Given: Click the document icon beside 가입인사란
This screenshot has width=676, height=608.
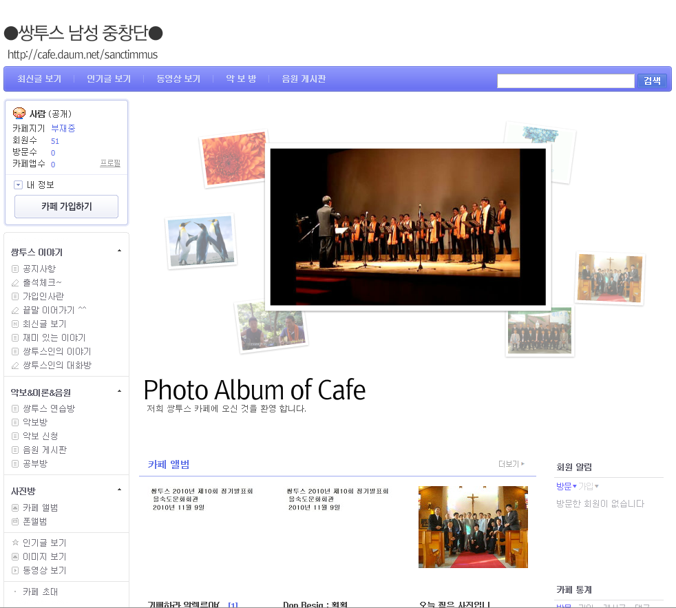Looking at the screenshot, I should click(x=15, y=297).
